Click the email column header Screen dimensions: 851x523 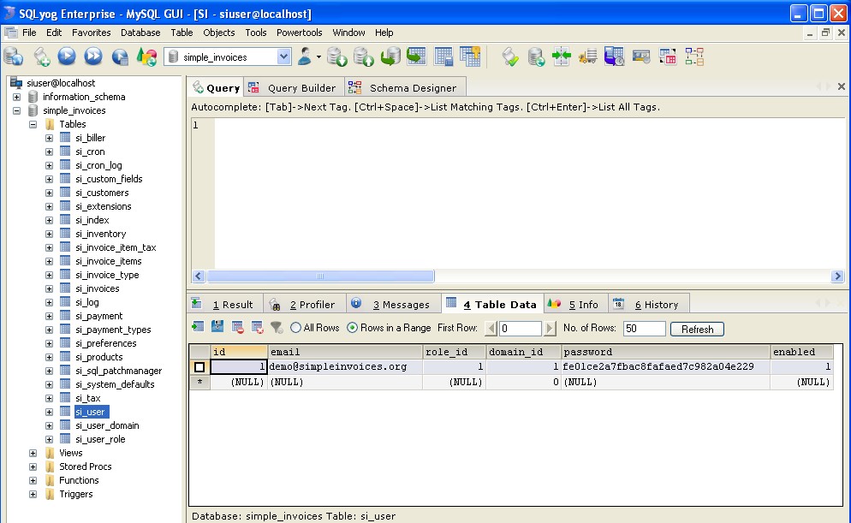pyautogui.click(x=345, y=352)
